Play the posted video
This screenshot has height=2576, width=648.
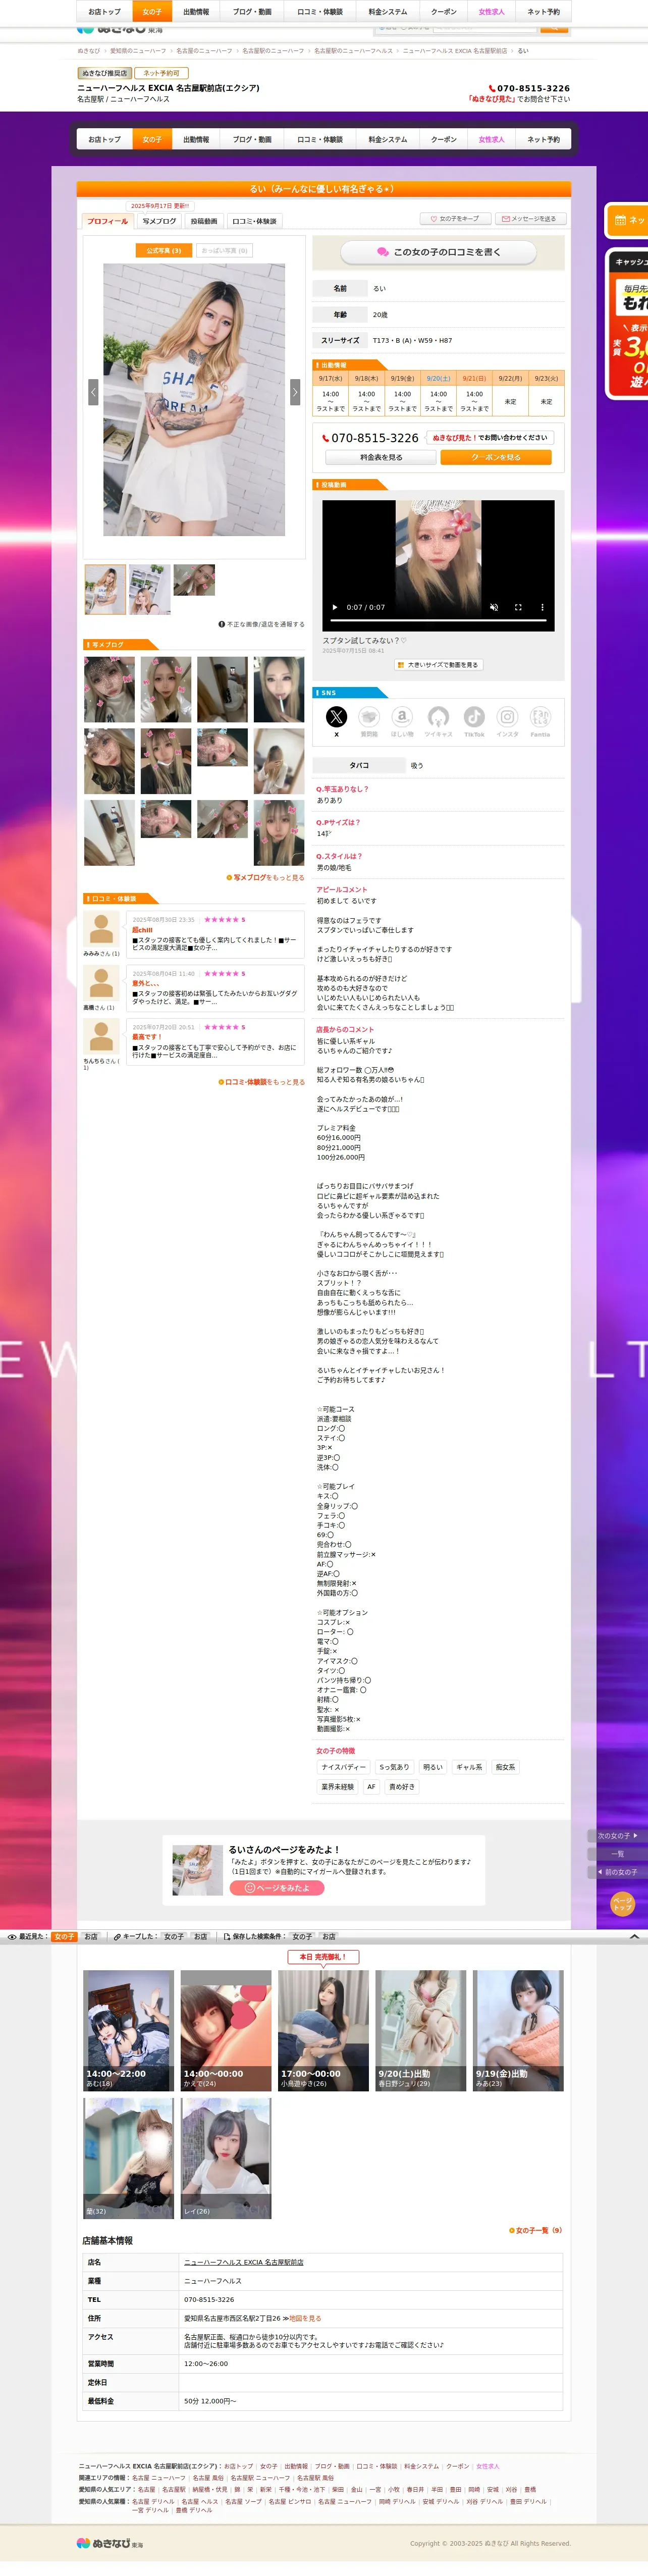335,607
